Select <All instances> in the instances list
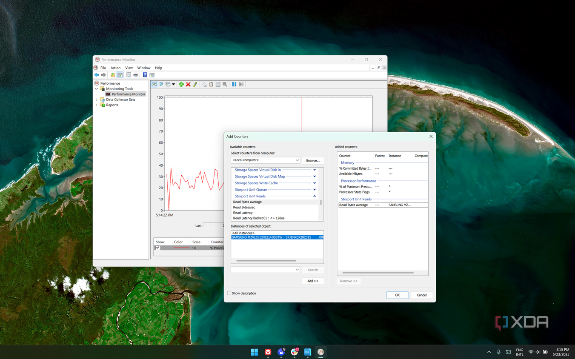 (243, 233)
